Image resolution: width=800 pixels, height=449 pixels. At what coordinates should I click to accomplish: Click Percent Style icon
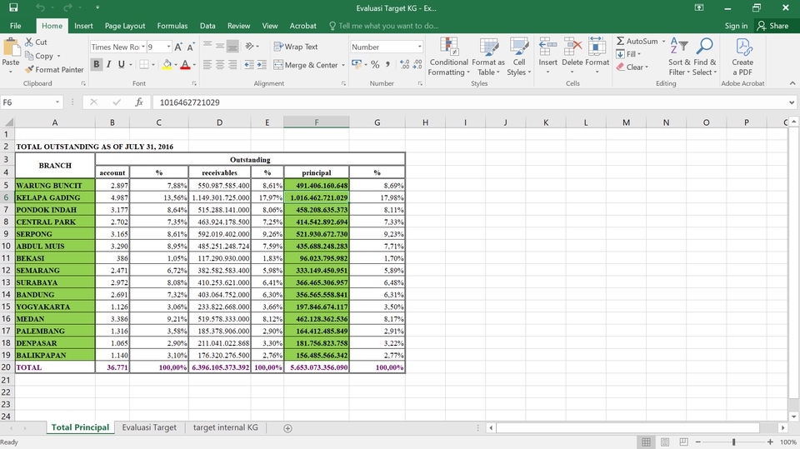pyautogui.click(x=375, y=65)
